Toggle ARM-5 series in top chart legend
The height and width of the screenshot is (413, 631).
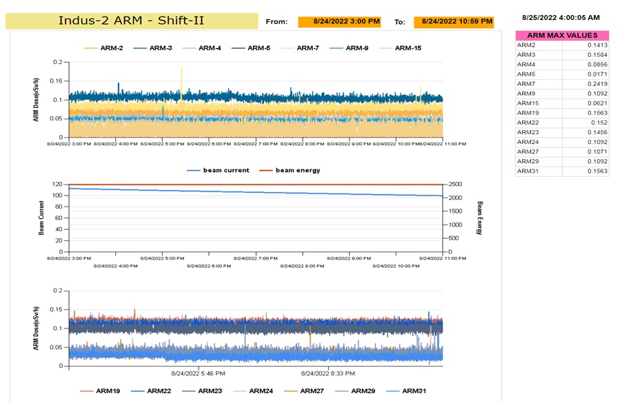coord(251,47)
